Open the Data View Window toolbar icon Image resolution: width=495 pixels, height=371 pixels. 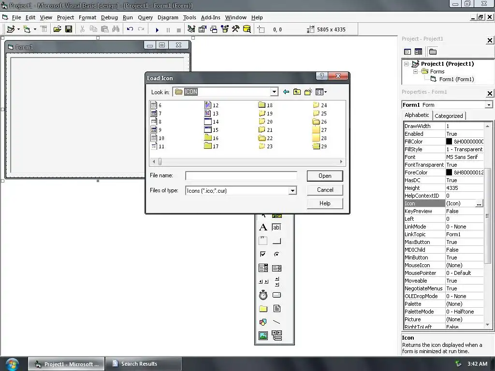click(x=247, y=29)
